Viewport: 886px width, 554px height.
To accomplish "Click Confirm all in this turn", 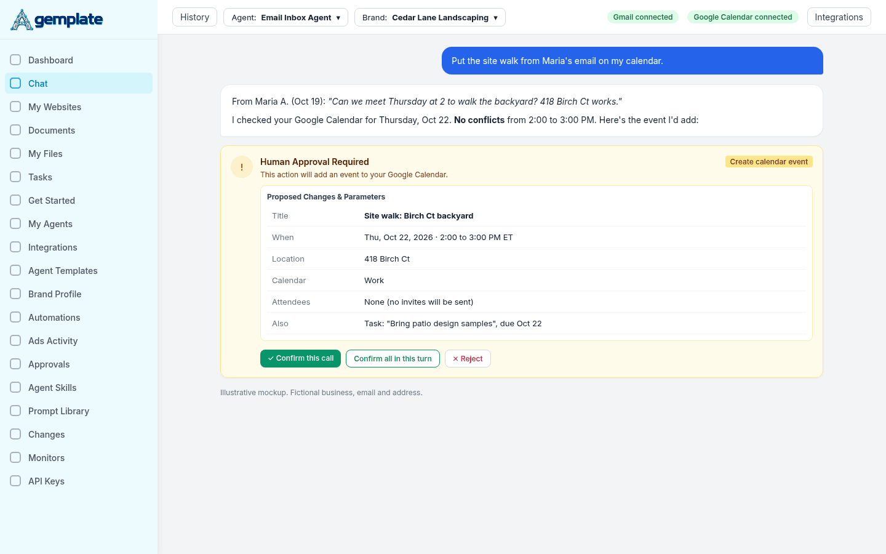I will (x=393, y=358).
